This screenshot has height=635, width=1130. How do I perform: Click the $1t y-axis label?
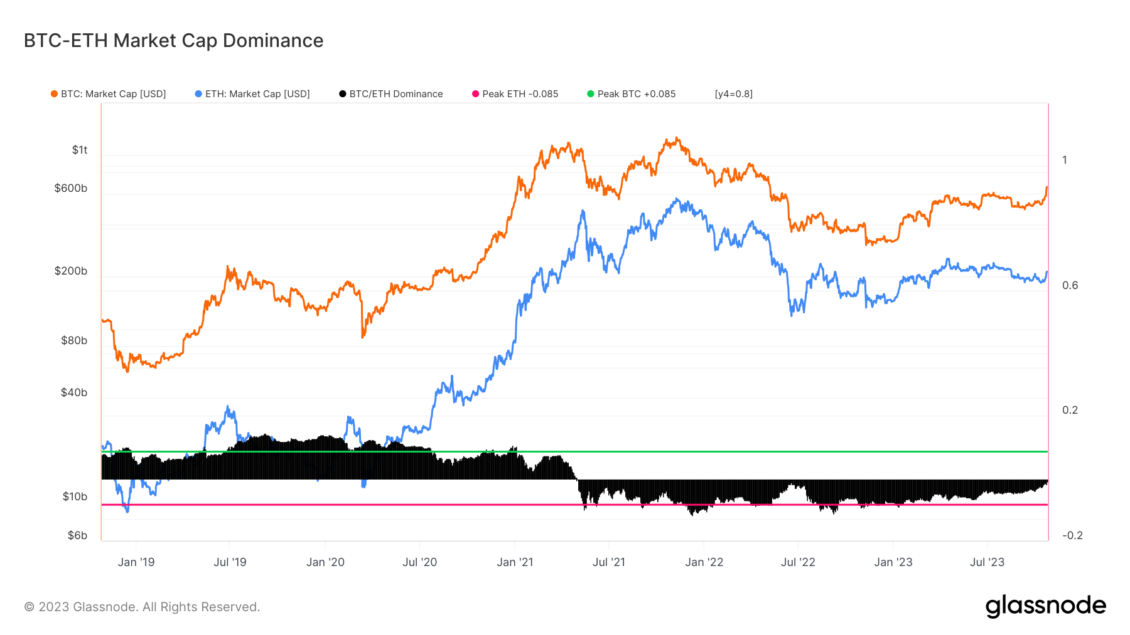point(80,150)
